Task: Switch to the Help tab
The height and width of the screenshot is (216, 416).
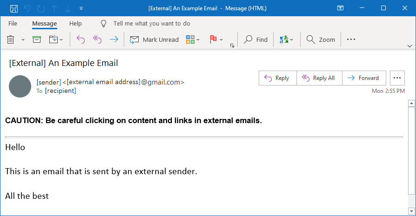Action: [x=75, y=24]
